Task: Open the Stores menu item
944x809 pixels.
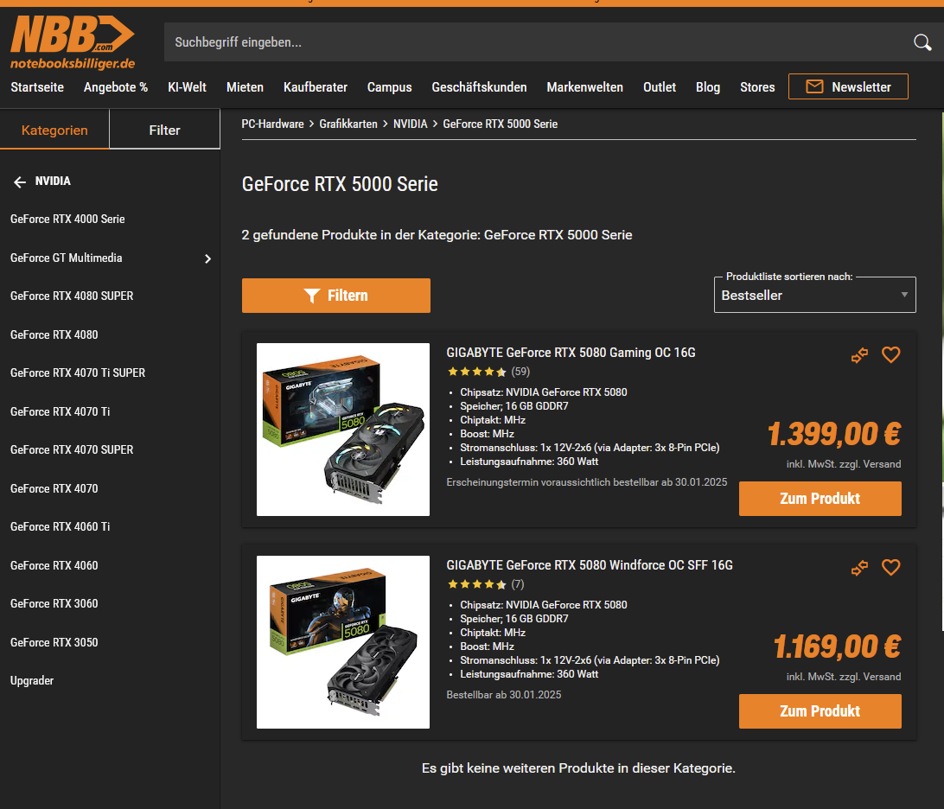Action: (x=757, y=87)
